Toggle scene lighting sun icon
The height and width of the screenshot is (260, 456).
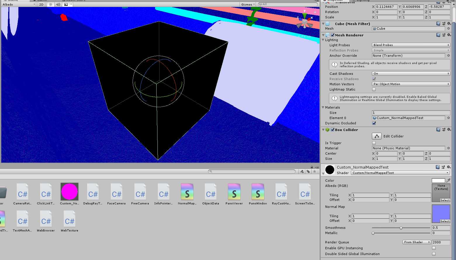[51, 4]
